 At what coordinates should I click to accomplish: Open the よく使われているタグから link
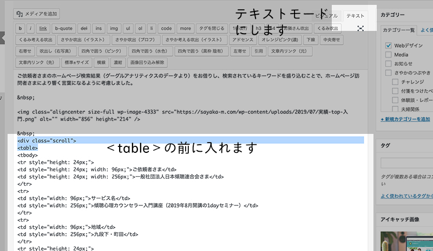click(x=407, y=196)
